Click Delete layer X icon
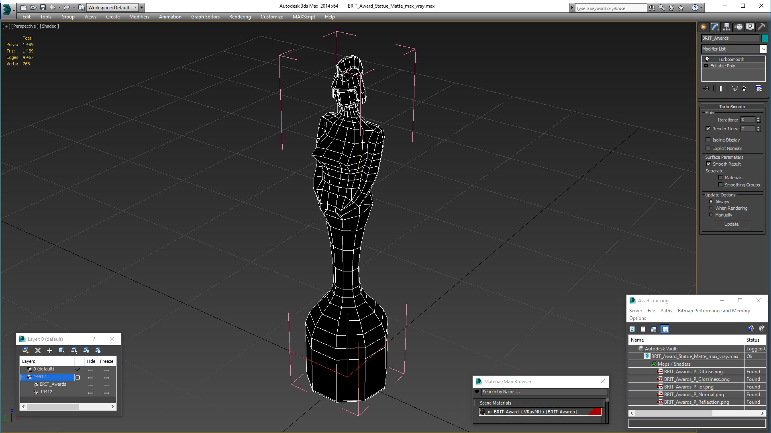 (x=38, y=350)
